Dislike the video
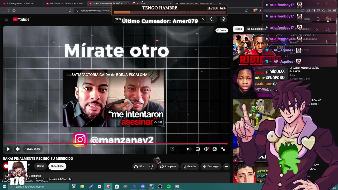The height and width of the screenshot is (190, 338). click(151, 167)
